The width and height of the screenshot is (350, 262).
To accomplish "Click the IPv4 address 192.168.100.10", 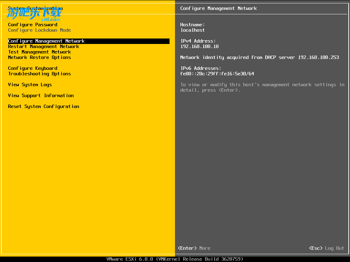I will tap(199, 46).
